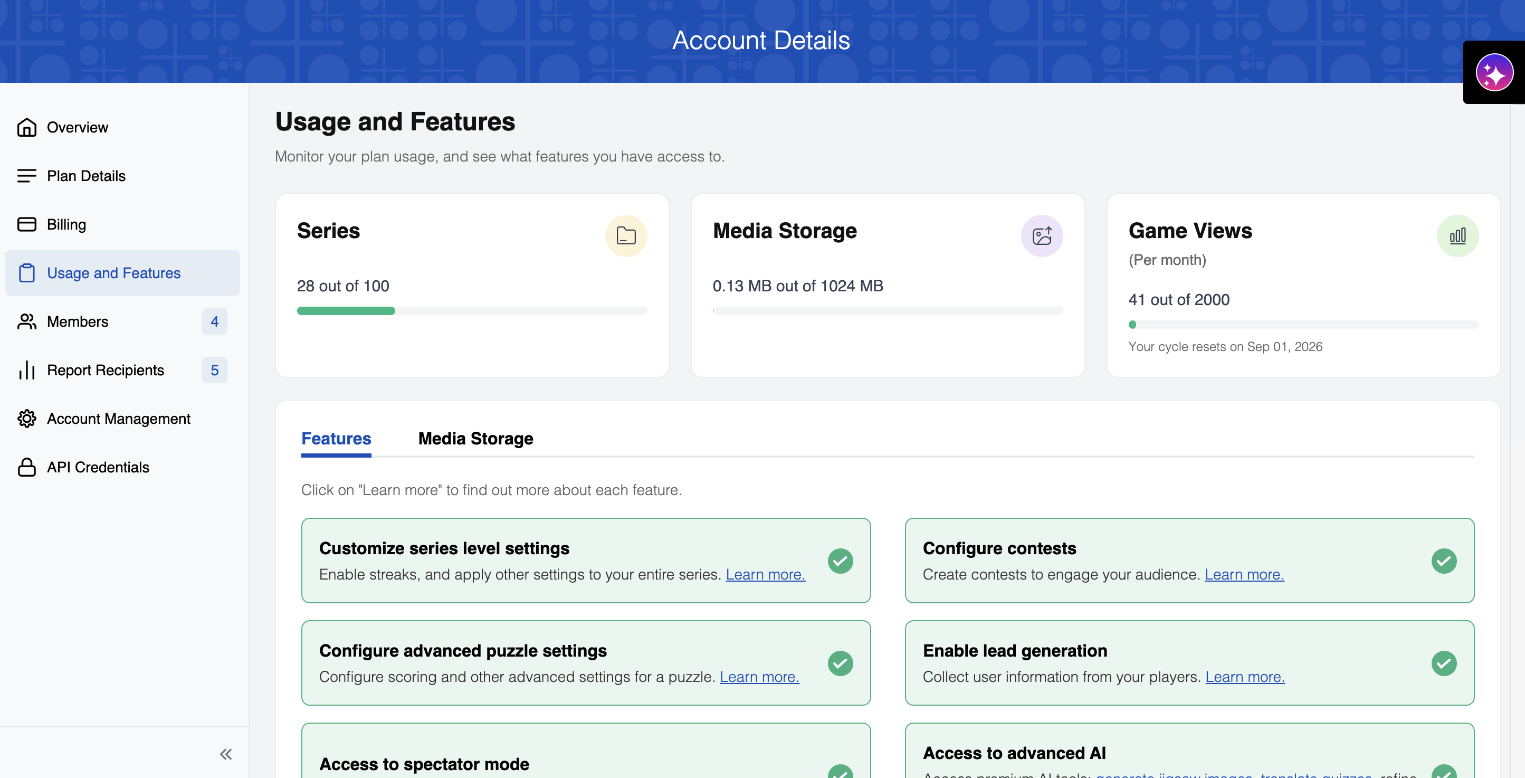Click the Access to advanced AI heading

(1014, 753)
